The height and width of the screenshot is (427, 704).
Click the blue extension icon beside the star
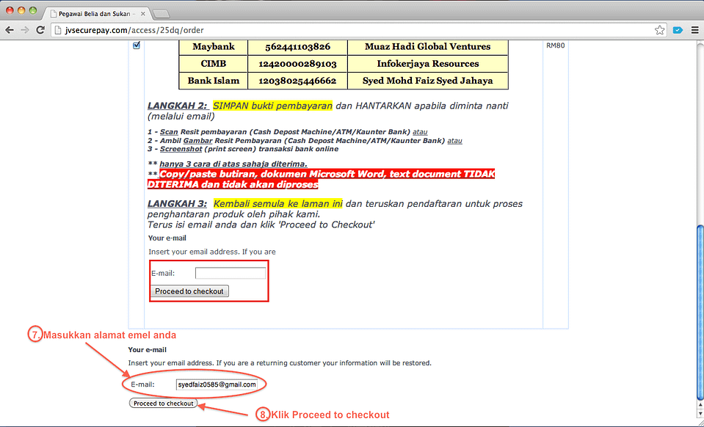[678, 30]
